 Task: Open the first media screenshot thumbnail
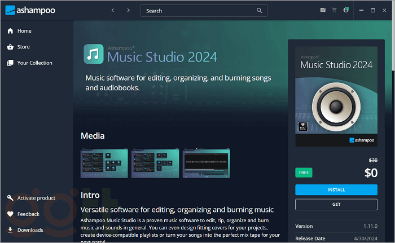click(x=105, y=163)
